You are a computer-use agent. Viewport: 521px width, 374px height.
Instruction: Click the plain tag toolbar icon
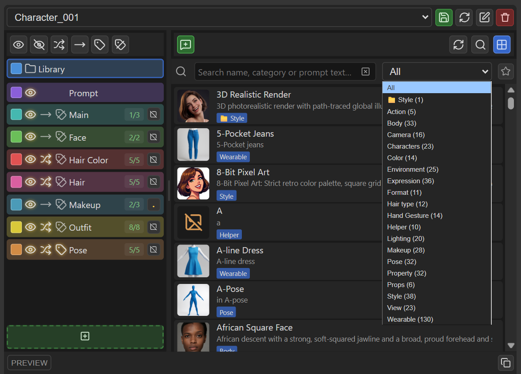pyautogui.click(x=100, y=44)
